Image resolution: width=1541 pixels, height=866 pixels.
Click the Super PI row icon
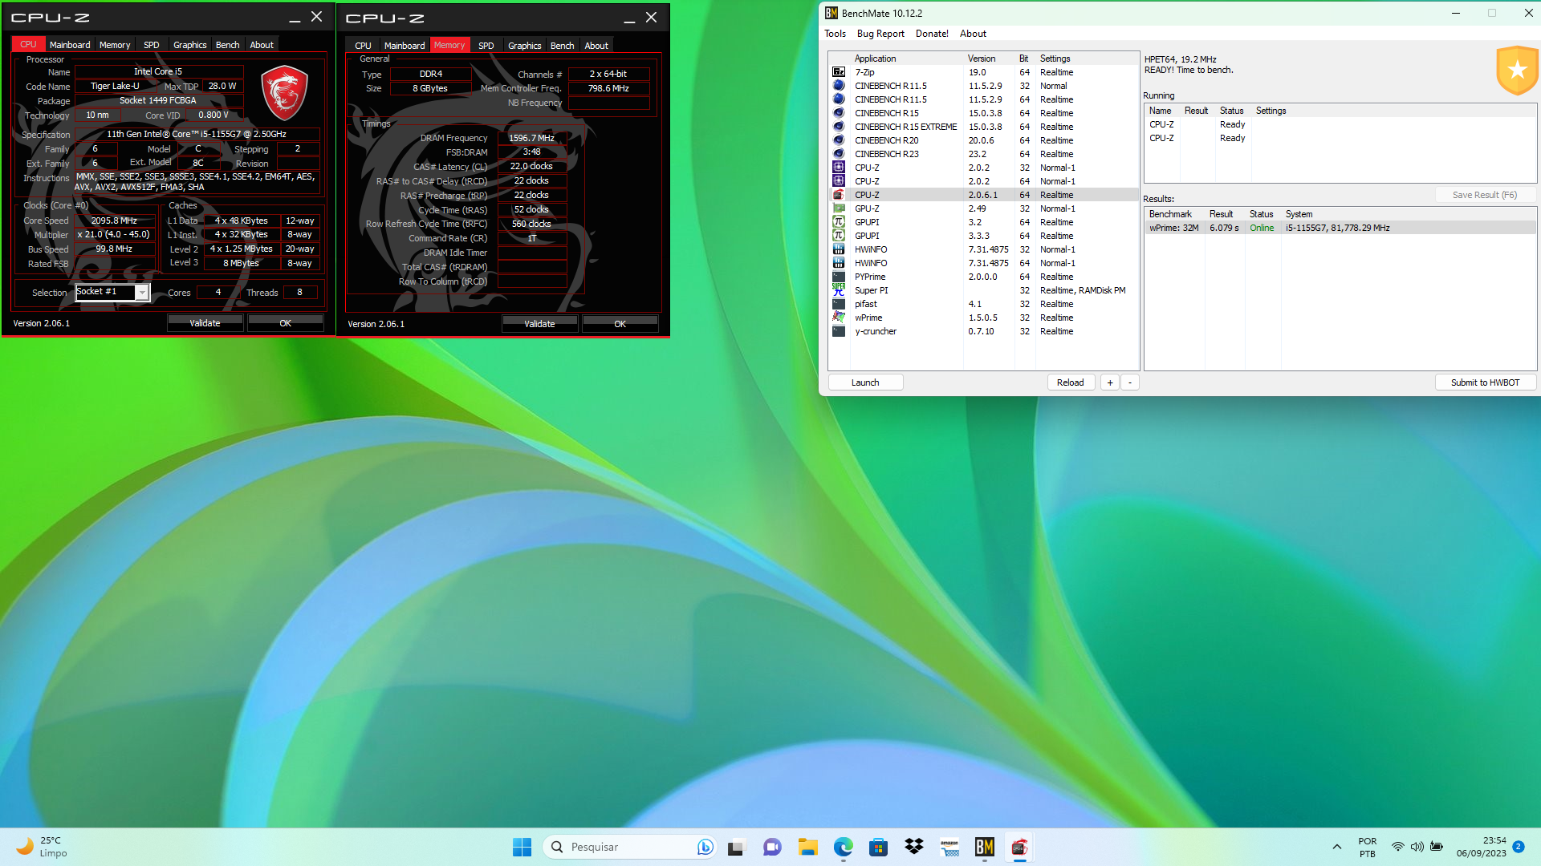[839, 290]
